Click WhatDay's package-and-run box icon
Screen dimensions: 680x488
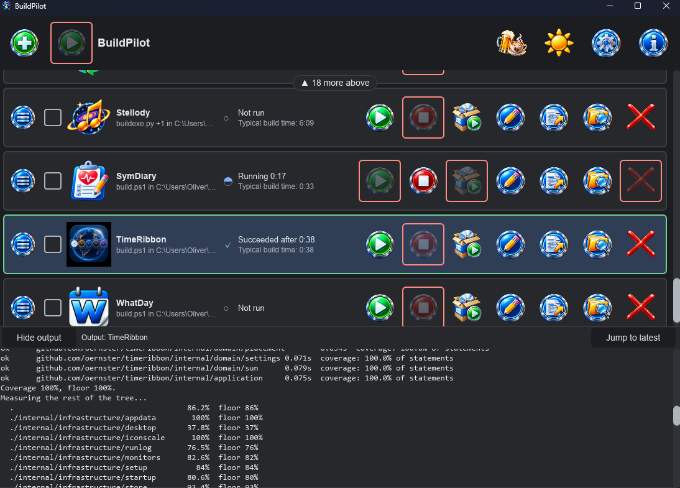467,308
